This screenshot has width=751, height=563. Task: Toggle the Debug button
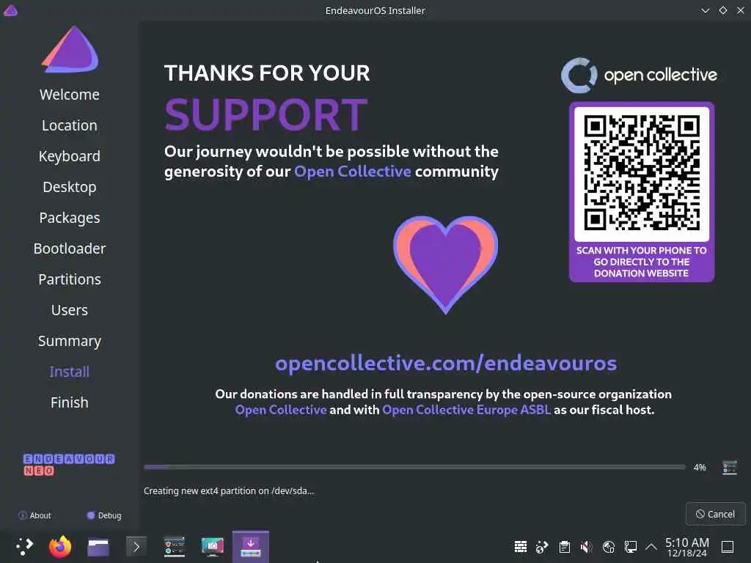104,515
